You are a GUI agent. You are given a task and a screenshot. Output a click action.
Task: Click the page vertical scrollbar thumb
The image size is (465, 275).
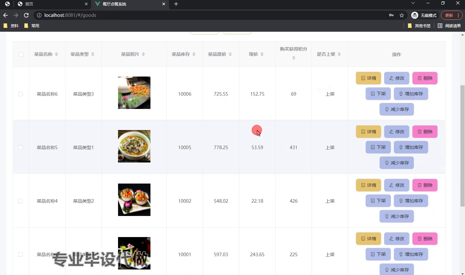point(462,146)
